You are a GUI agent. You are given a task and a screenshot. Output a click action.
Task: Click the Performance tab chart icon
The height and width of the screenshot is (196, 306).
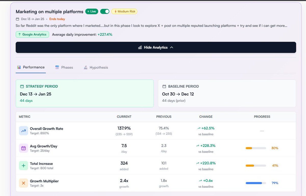pos(19,67)
